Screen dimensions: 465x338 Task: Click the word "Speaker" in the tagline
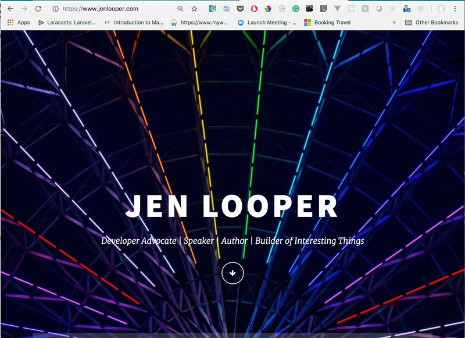199,241
